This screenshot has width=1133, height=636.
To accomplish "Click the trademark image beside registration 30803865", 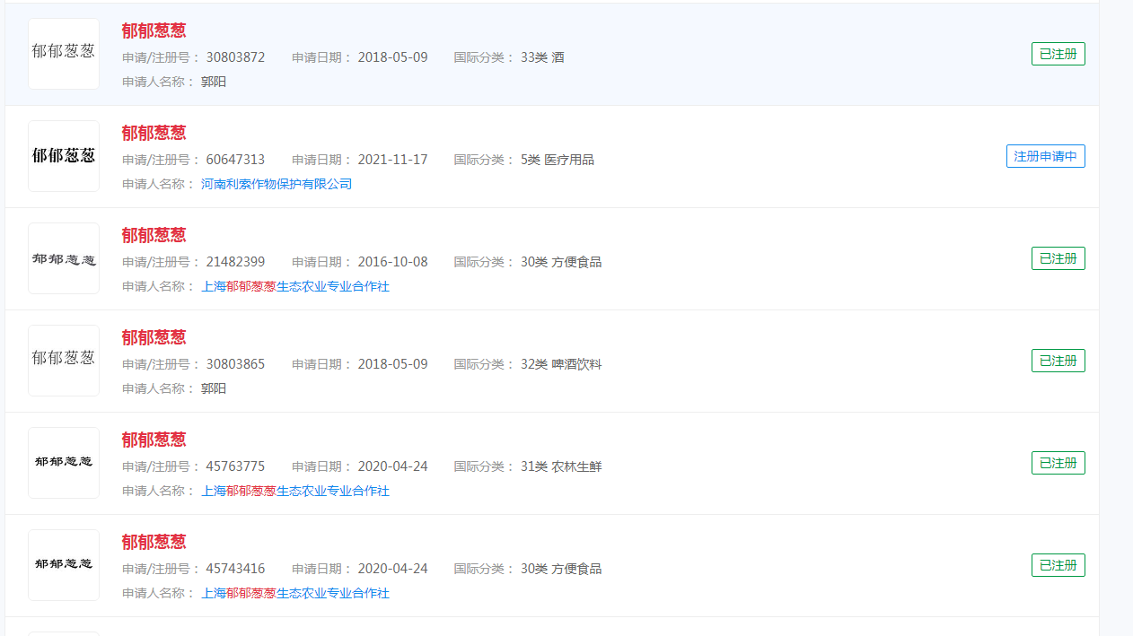I will point(63,361).
